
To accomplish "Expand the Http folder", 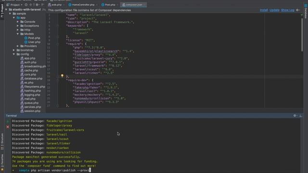I will tap(18, 30).
